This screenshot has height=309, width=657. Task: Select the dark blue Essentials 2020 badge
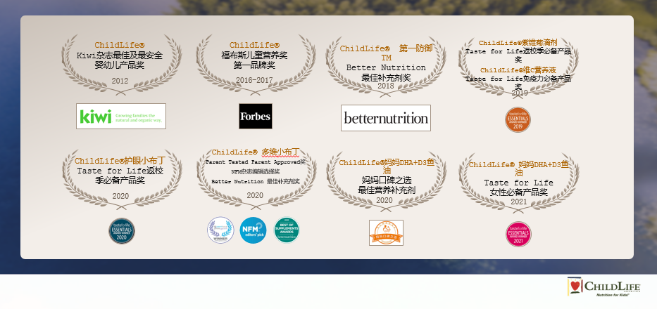click(122, 231)
